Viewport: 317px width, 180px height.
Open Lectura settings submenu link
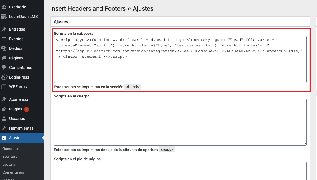9,164
